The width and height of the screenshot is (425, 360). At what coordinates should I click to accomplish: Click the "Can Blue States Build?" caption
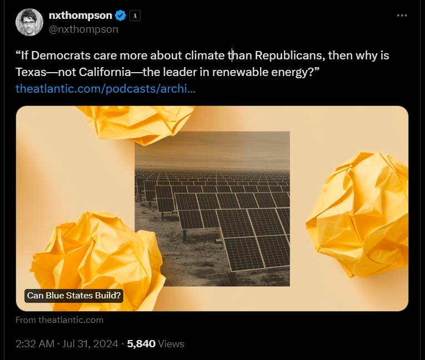click(x=74, y=296)
